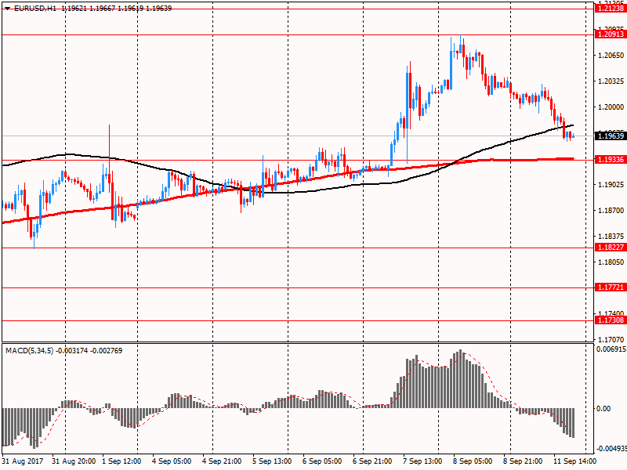Click the 1.20650 price scale value
Viewport: 627px width, 470px height.
click(611, 56)
